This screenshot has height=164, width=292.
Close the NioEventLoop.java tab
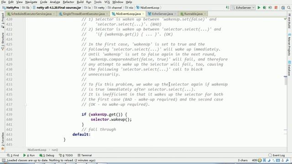pos(143,14)
